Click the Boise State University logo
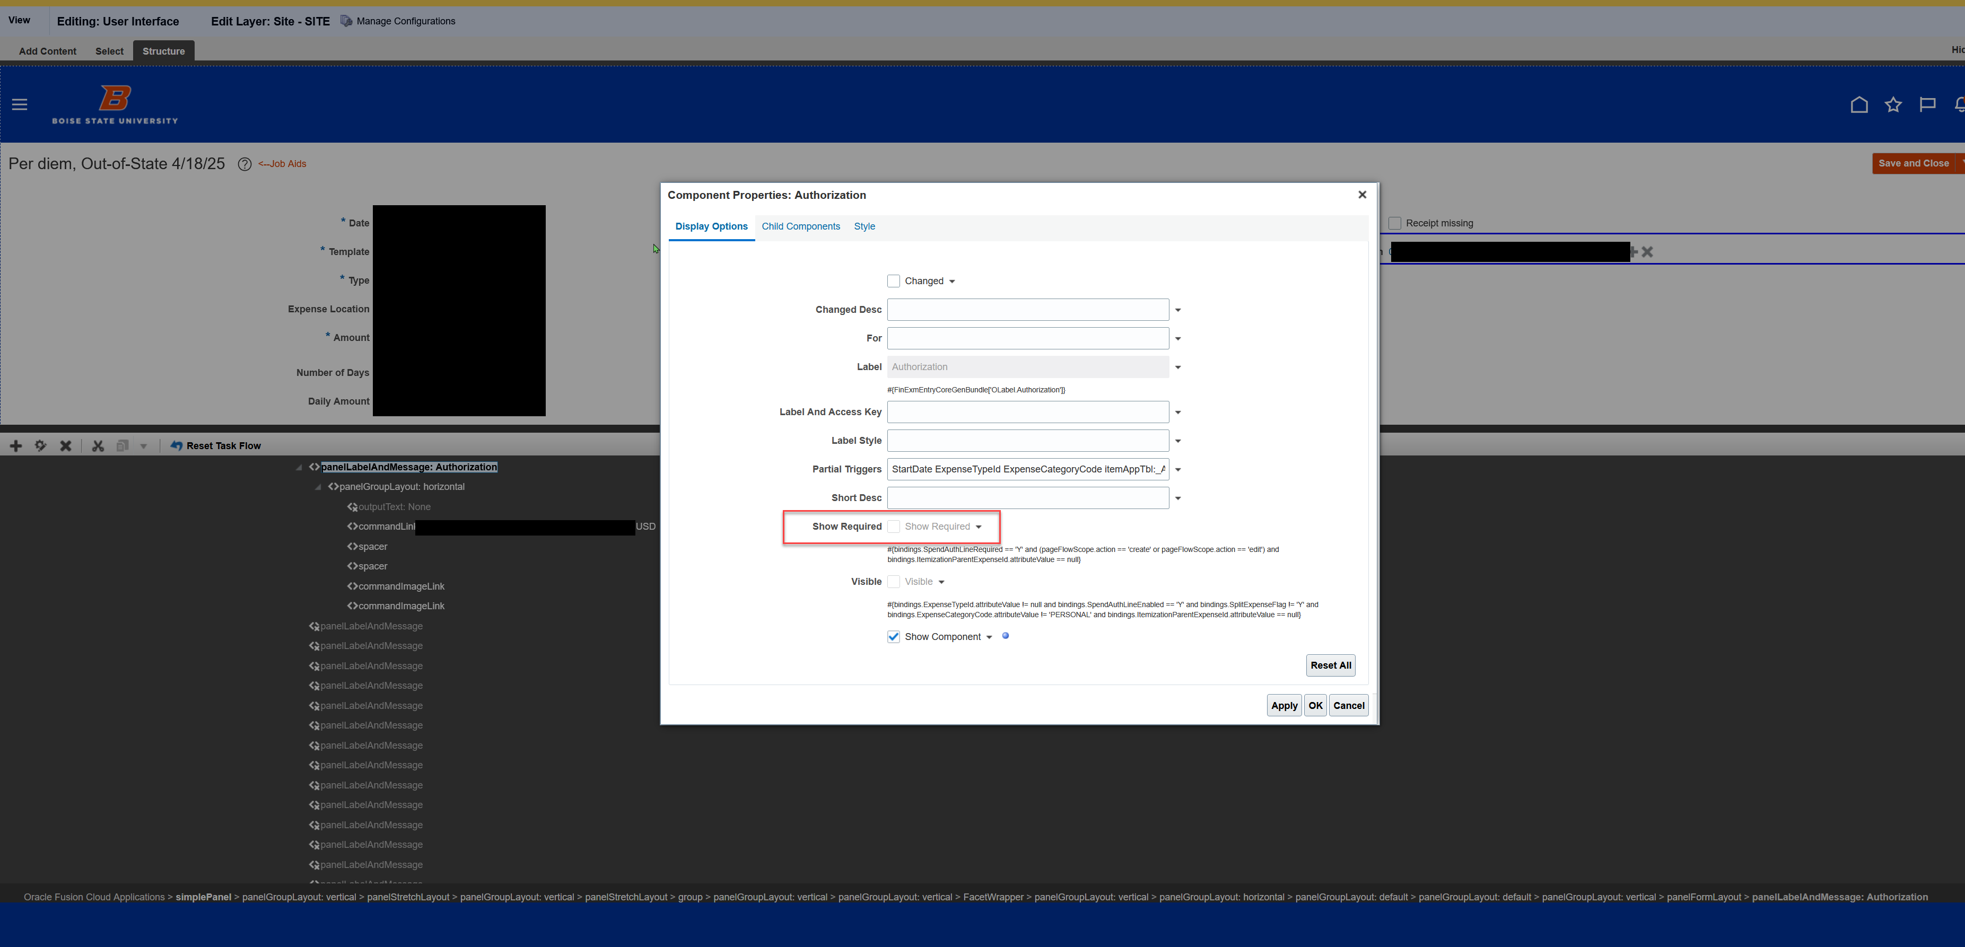1965x947 pixels. click(x=115, y=104)
